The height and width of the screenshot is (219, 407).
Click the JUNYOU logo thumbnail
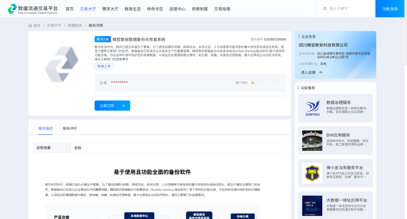312,108
